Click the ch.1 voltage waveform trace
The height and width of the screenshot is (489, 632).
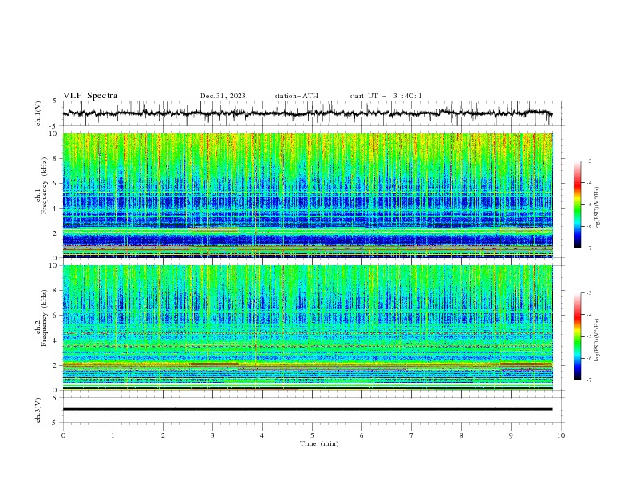[x=308, y=113]
